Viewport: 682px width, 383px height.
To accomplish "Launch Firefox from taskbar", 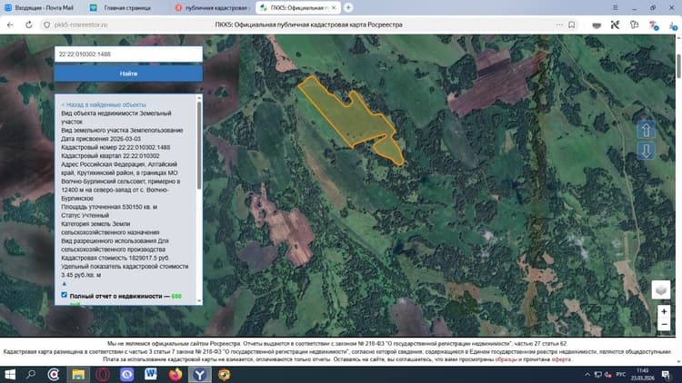I will point(176,374).
